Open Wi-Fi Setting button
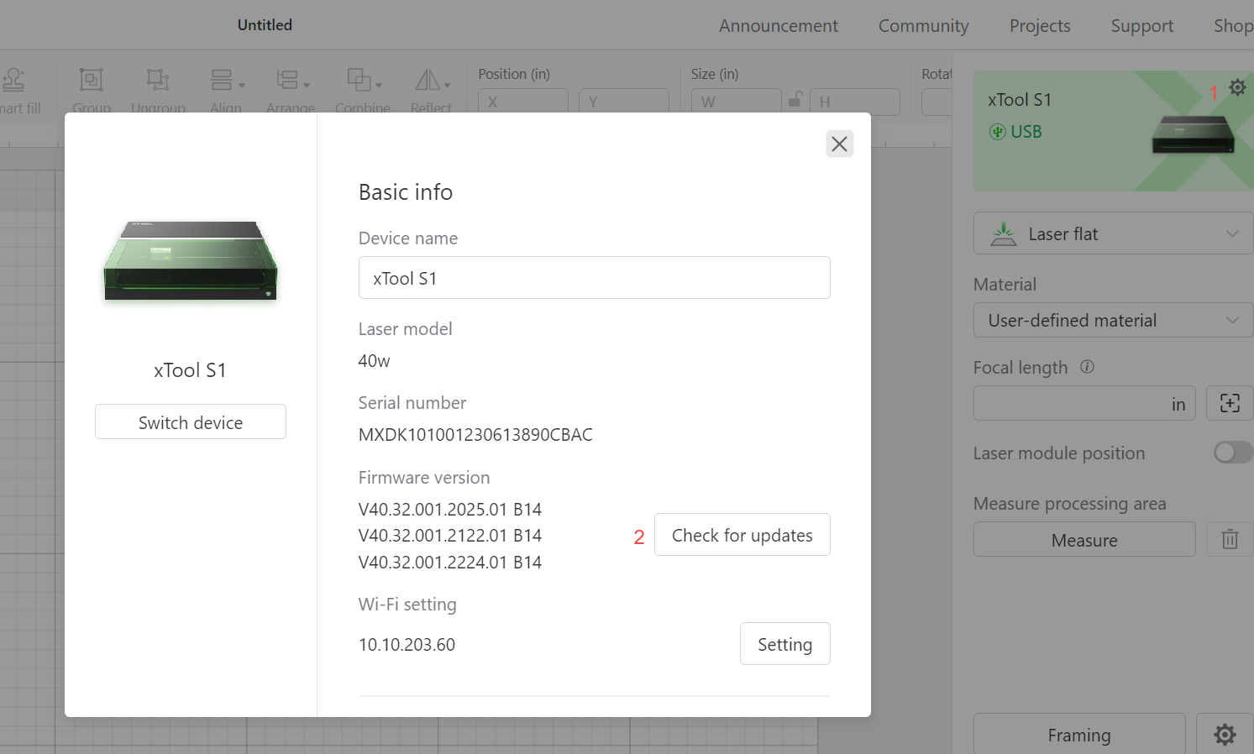The image size is (1254, 754). pyautogui.click(x=785, y=644)
